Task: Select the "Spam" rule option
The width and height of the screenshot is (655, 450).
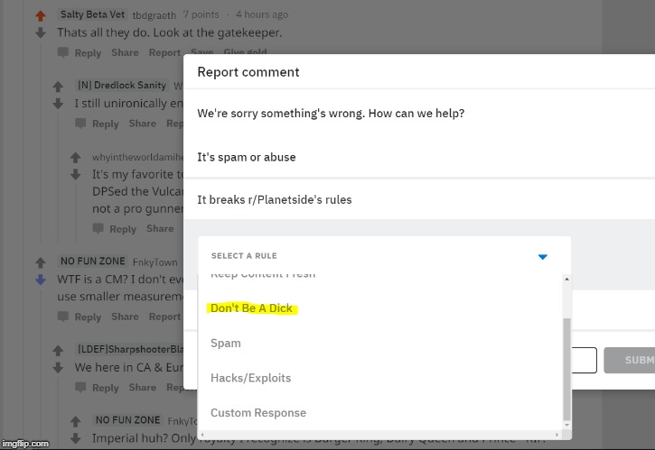Action: pyautogui.click(x=226, y=343)
